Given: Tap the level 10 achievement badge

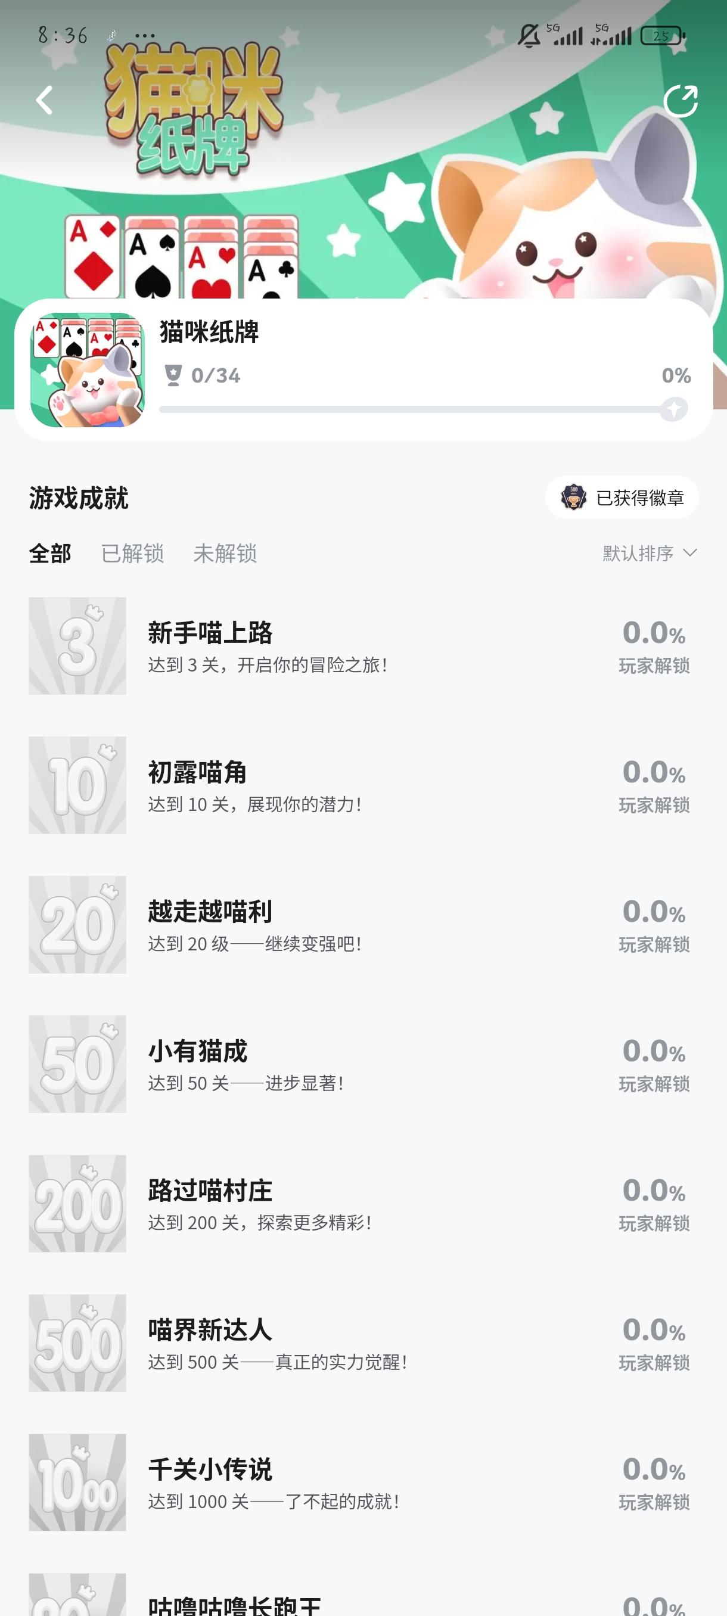Looking at the screenshot, I should (77, 785).
